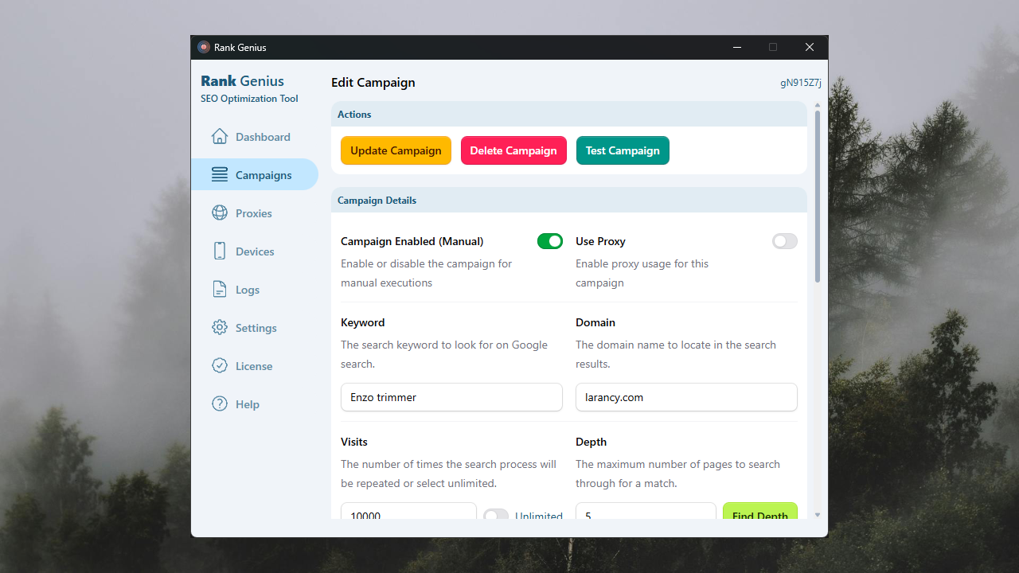Focus the Domain field with larancy.com

tap(685, 397)
